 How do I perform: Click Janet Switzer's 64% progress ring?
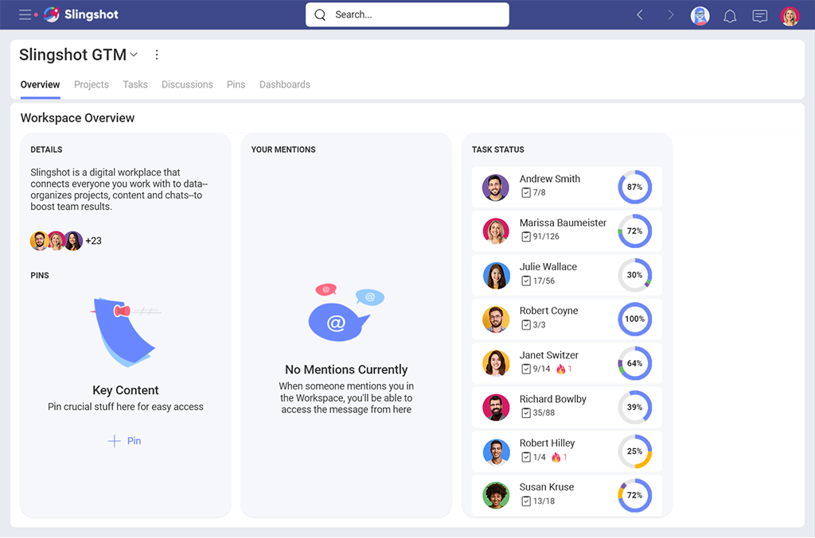(634, 363)
